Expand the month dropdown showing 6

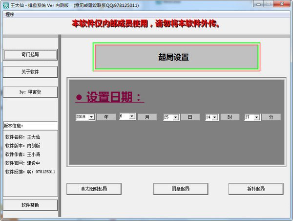[132, 116]
